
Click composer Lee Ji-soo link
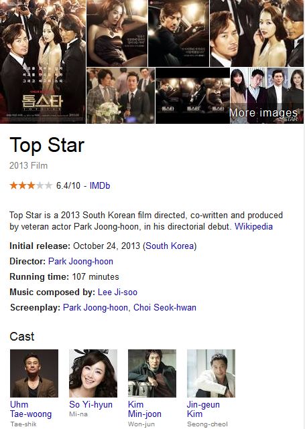[117, 292]
